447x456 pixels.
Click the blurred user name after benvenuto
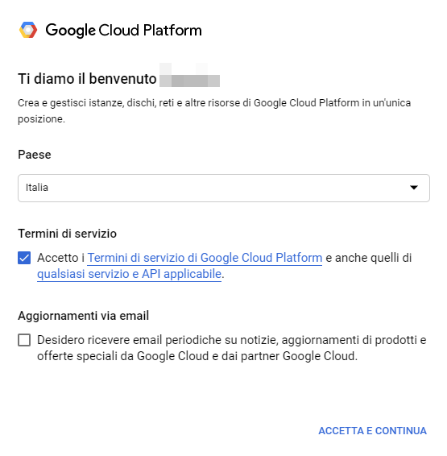(189, 75)
